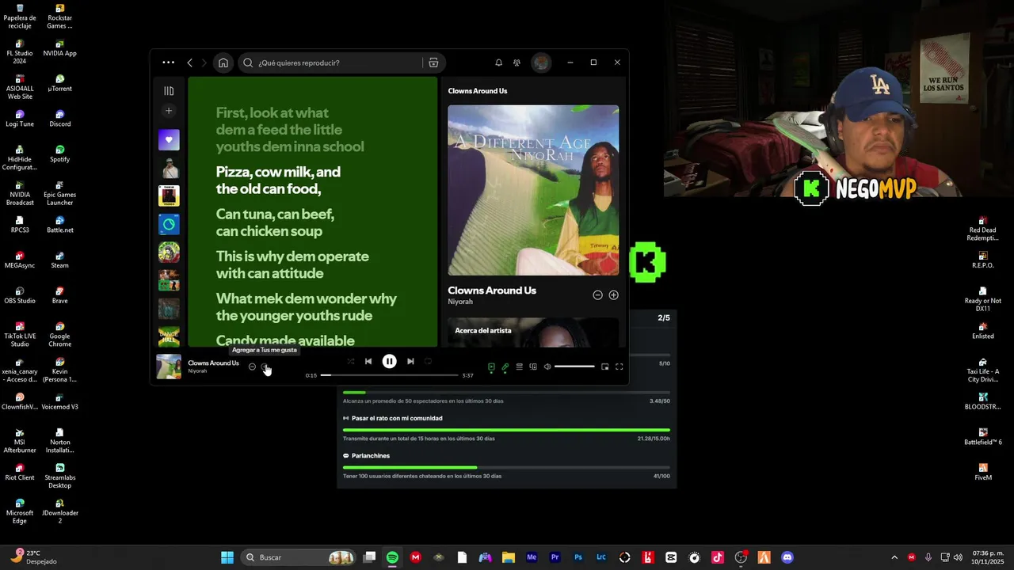Enter Spotify full screen mode
This screenshot has height=570, width=1014.
point(619,367)
